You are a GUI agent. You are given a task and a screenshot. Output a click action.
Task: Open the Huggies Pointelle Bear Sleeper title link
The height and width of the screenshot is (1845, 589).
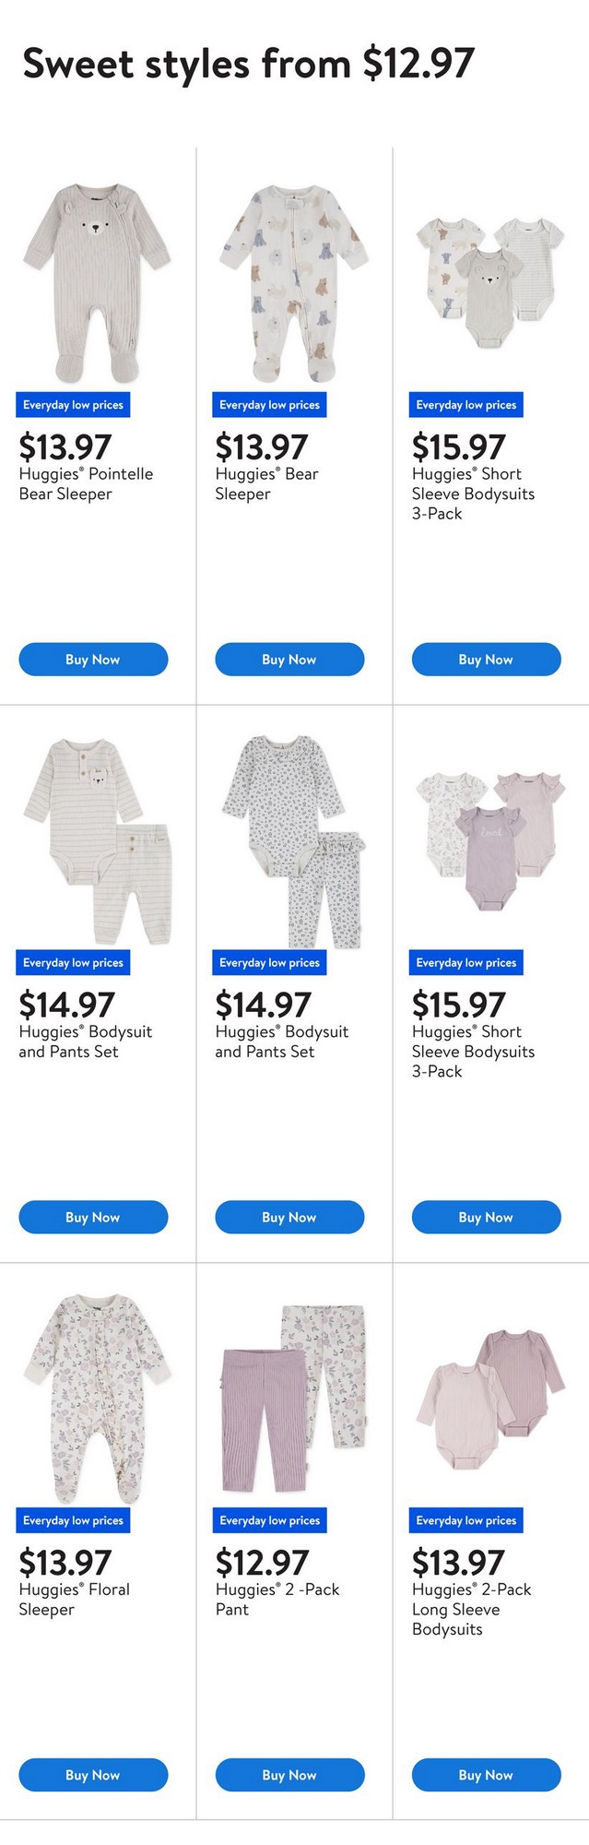(x=86, y=484)
